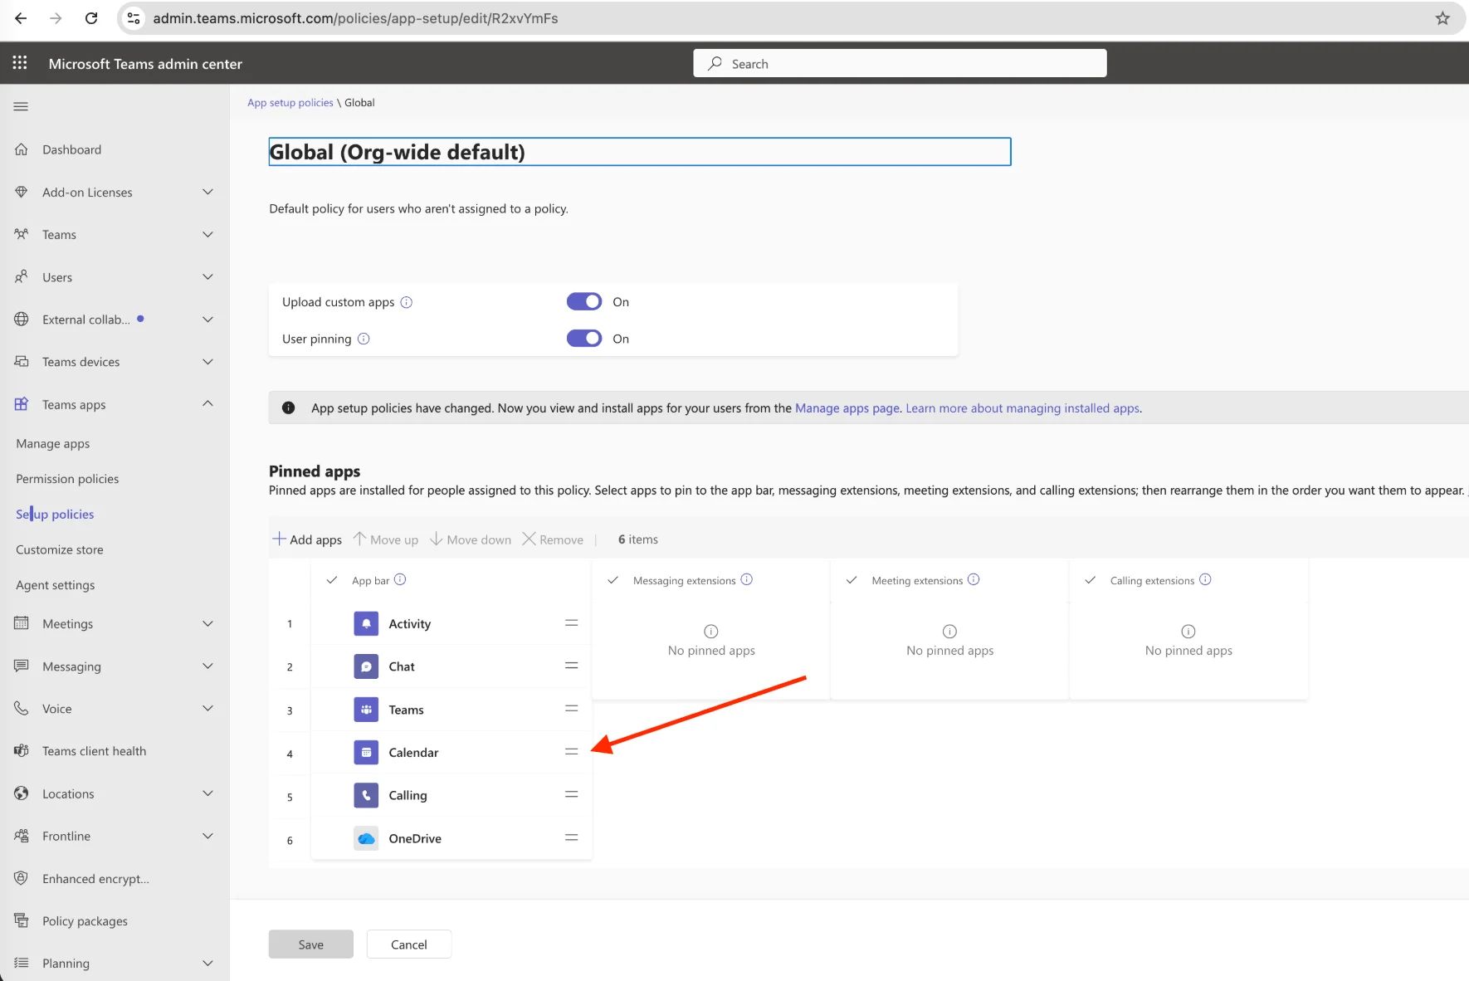
Task: Go to Permission policies
Action: pos(67,479)
